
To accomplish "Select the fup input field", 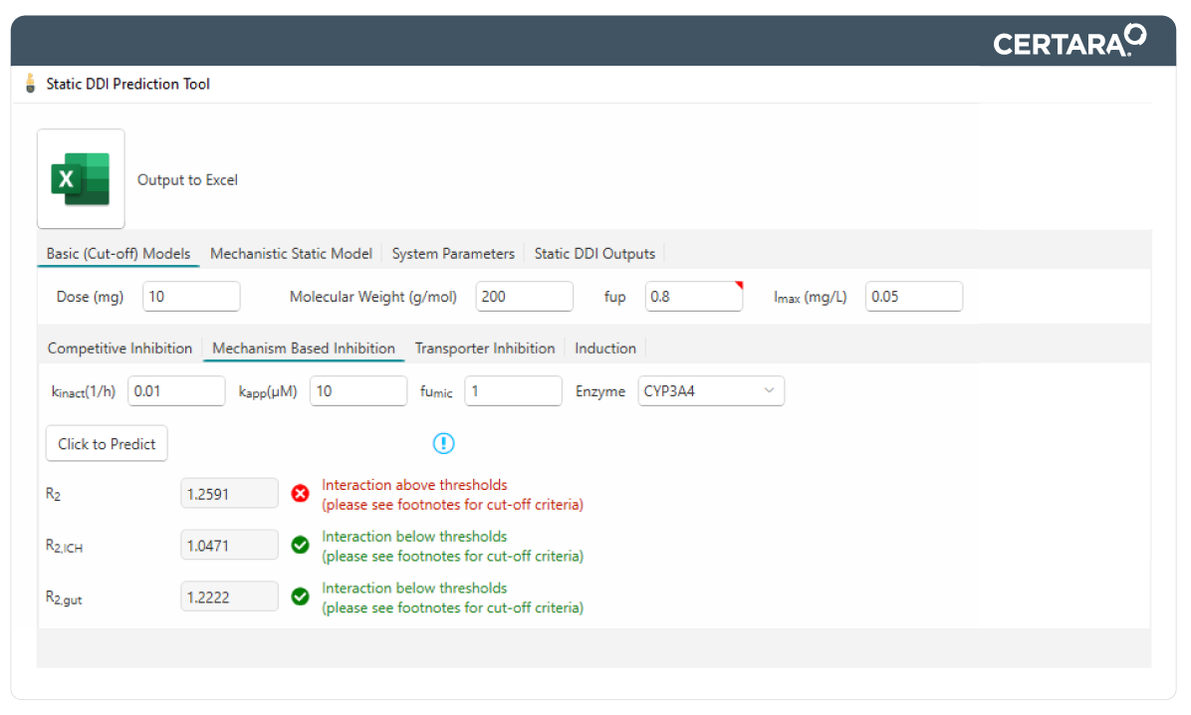I will (693, 297).
